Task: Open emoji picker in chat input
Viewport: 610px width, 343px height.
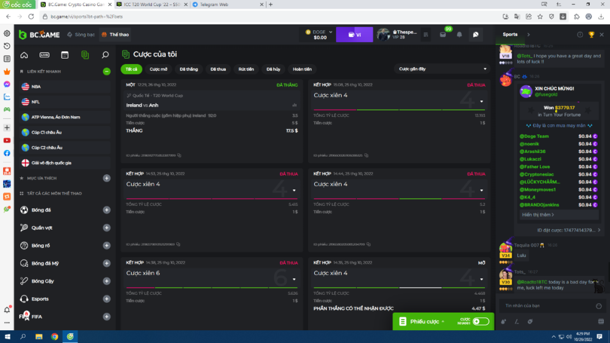Action: click(598, 305)
